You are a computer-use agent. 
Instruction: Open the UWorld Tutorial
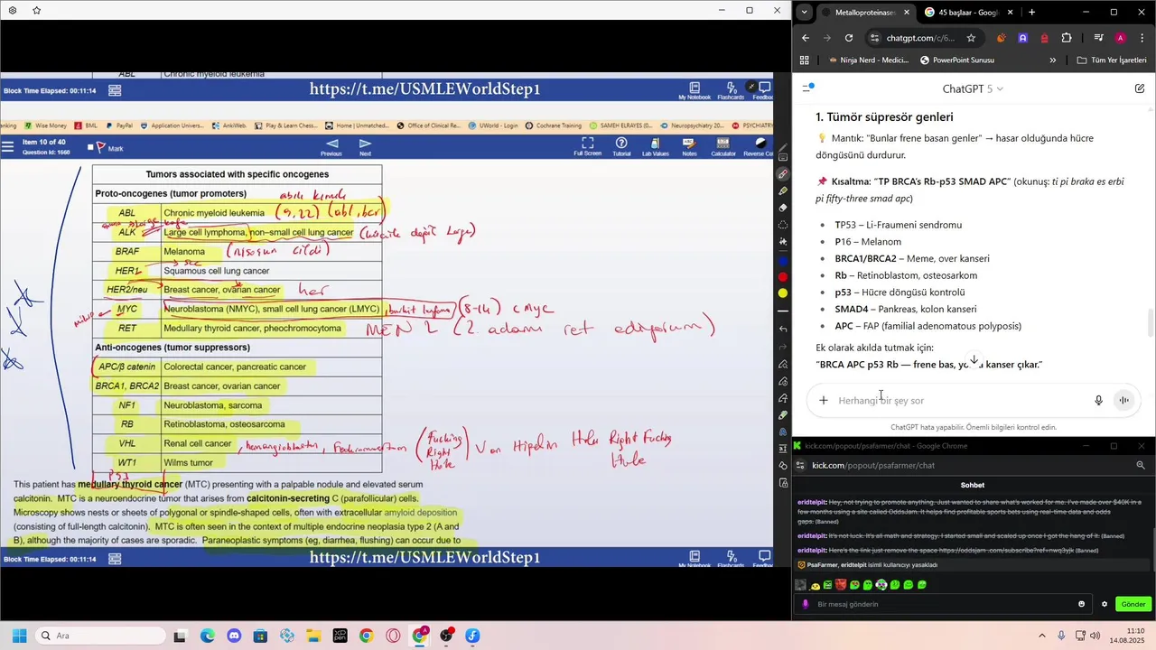pos(621,147)
